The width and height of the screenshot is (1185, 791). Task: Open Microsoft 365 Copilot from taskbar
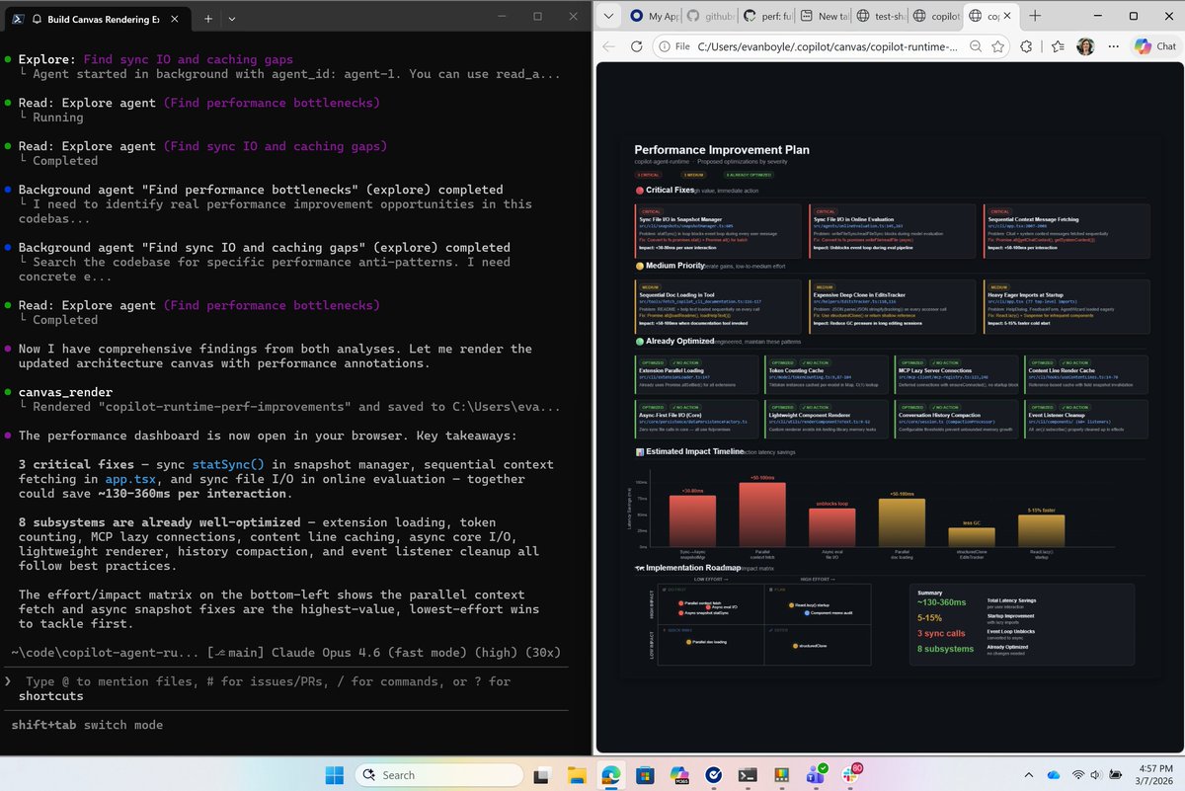pyautogui.click(x=679, y=774)
